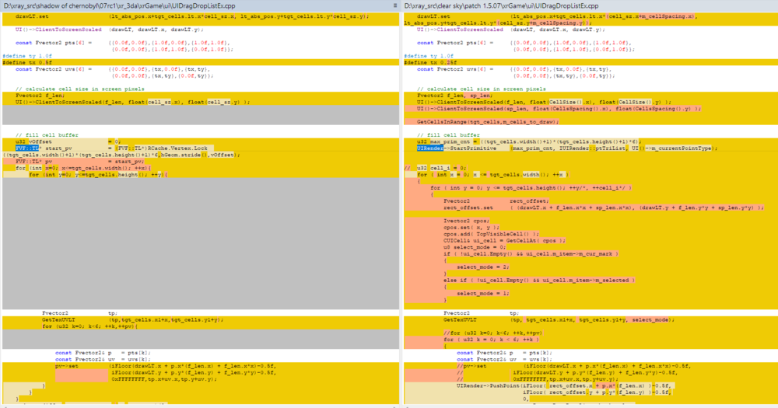The width and height of the screenshot is (778, 408).
Task: Click 'const Fvector2& uv = uvs[k];' in right pane
Action: point(504,359)
